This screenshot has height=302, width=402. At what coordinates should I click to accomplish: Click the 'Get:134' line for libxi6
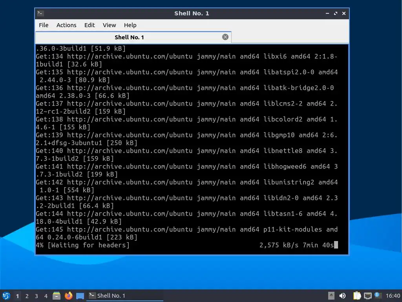tap(186, 56)
